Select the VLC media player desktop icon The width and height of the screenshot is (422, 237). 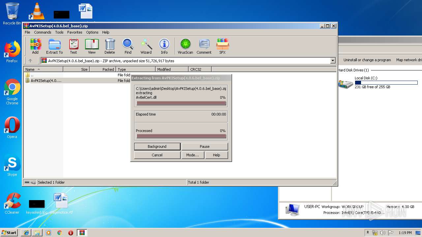tap(37, 12)
